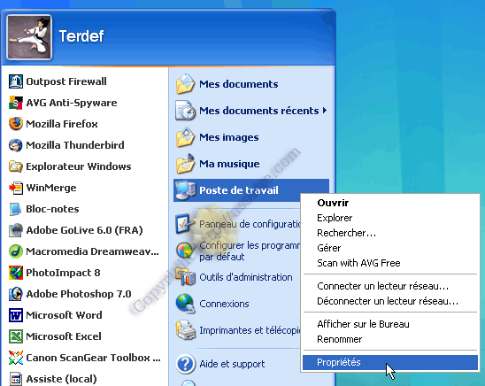Click the Poste de travail computer icon

185,190
